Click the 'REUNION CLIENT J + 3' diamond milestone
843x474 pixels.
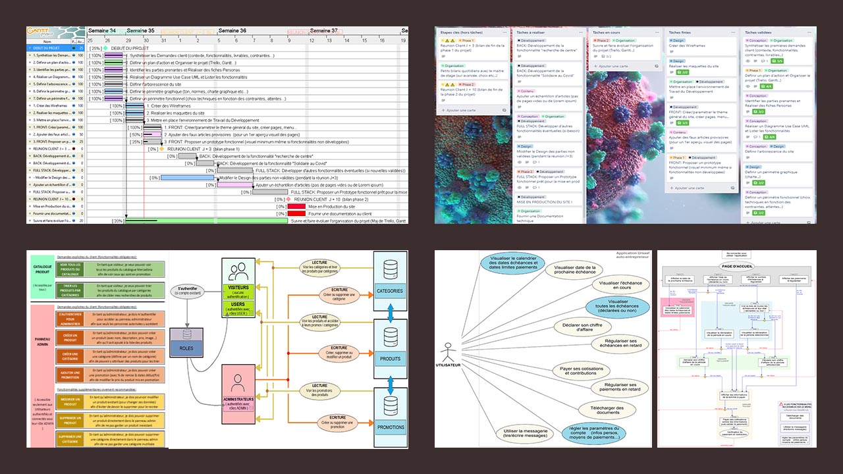pyautogui.click(x=161, y=149)
